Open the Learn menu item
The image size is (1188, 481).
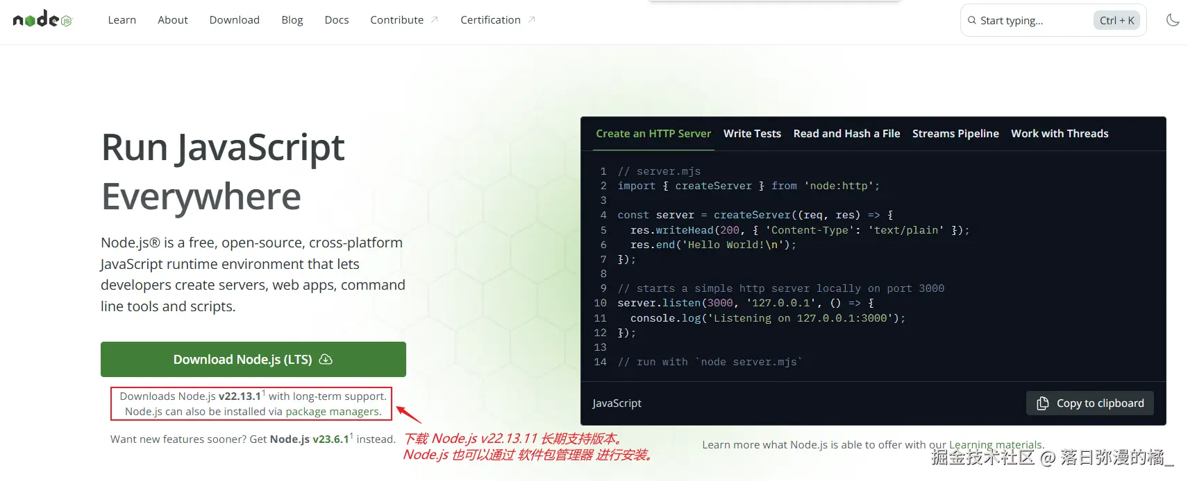tap(122, 20)
